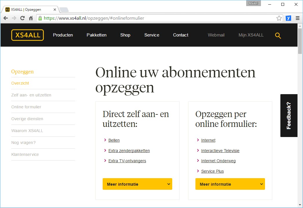
Task: Click the Bellen link
Action: [114, 140]
